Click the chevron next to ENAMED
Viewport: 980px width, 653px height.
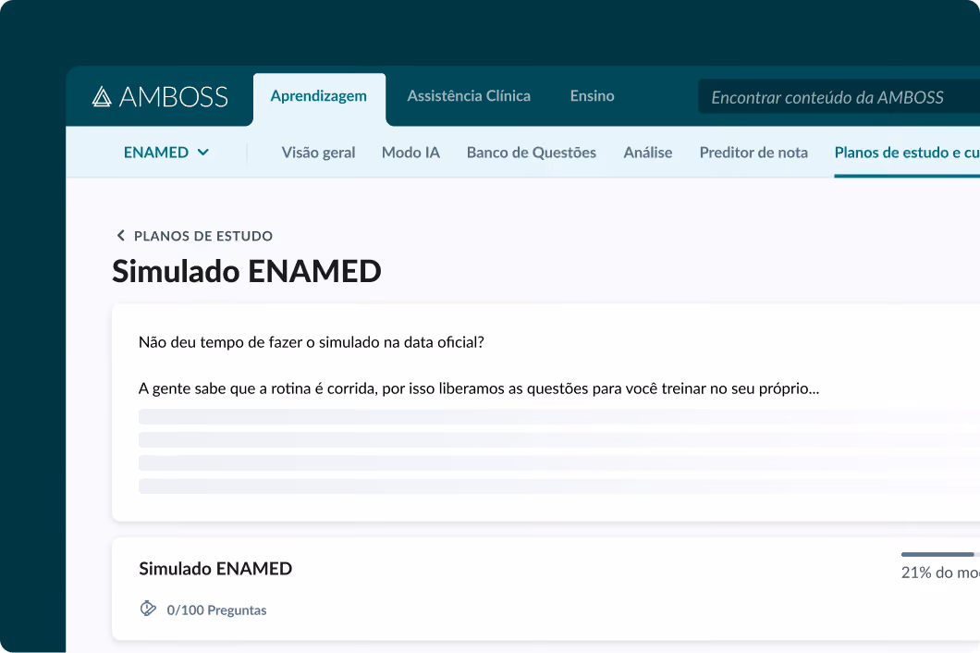coord(203,152)
